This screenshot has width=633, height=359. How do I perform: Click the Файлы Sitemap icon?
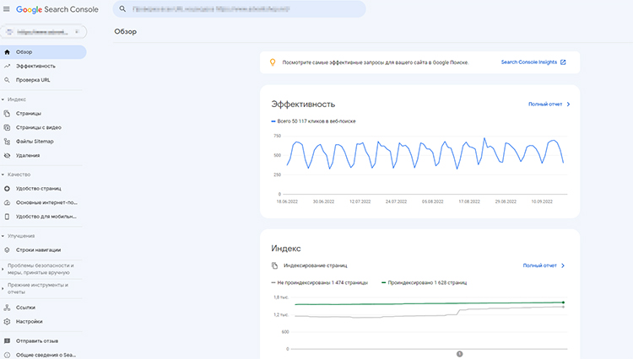click(x=7, y=141)
